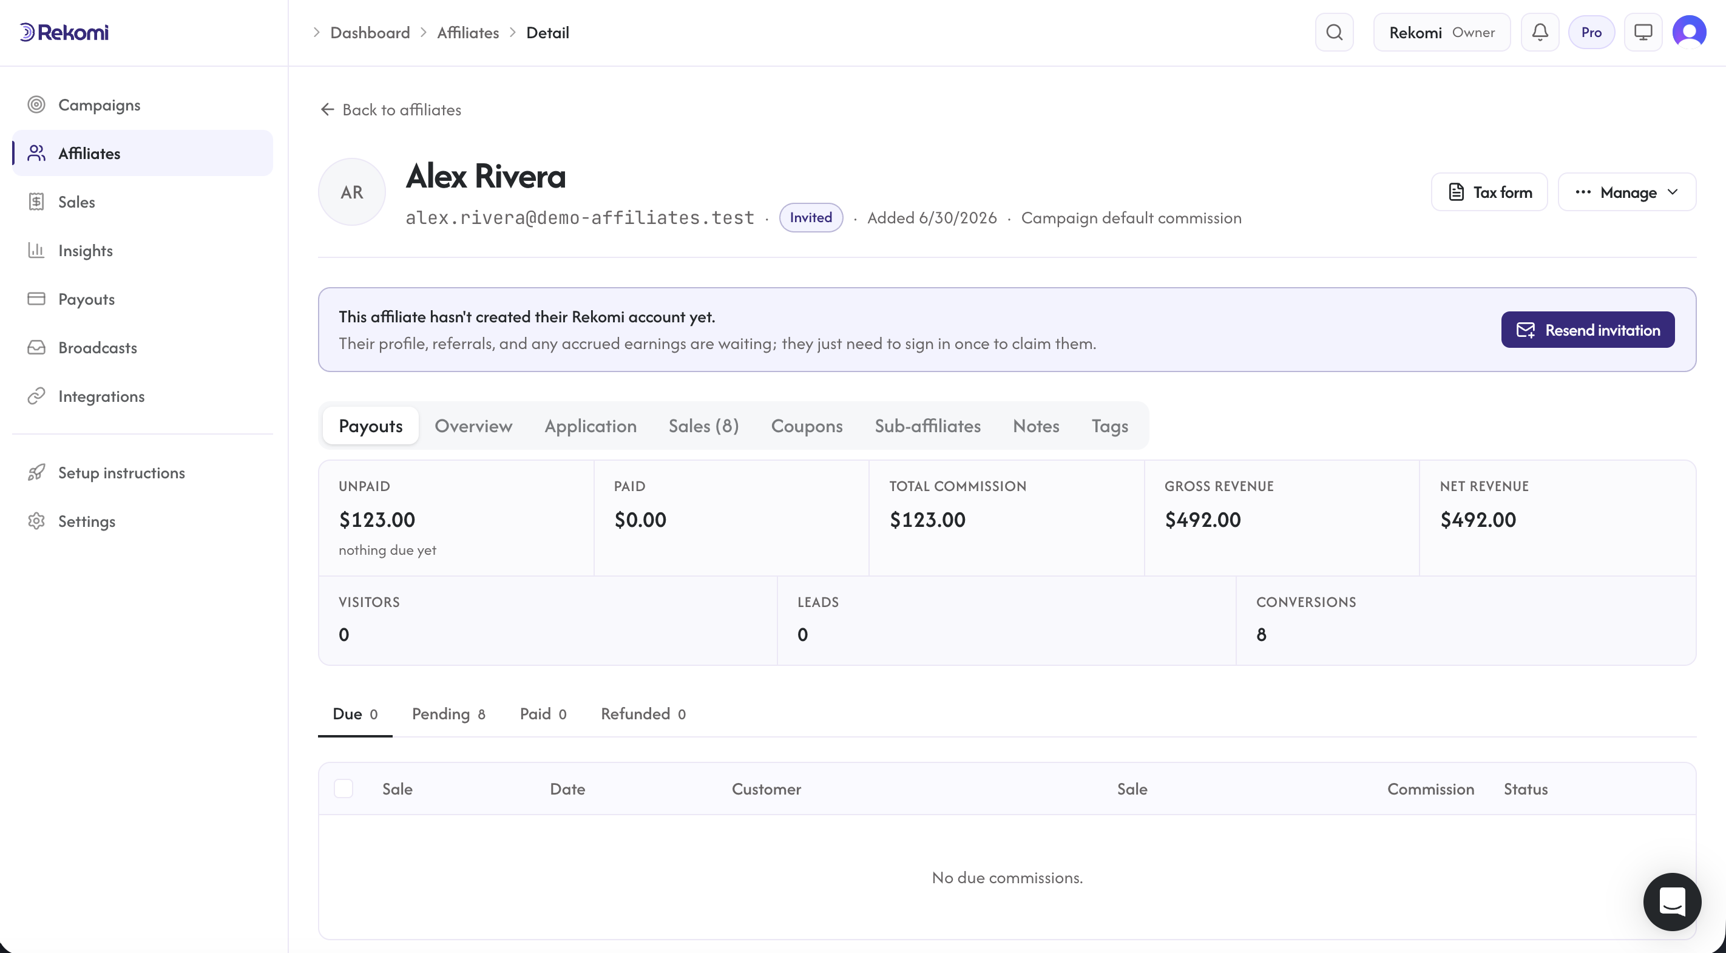Click the Integrations link icon

tap(36, 396)
